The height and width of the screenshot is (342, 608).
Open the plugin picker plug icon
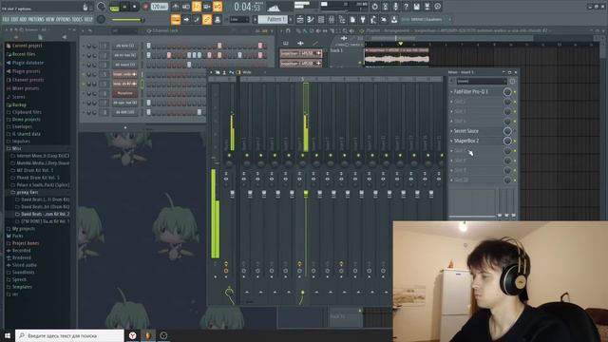[363, 19]
